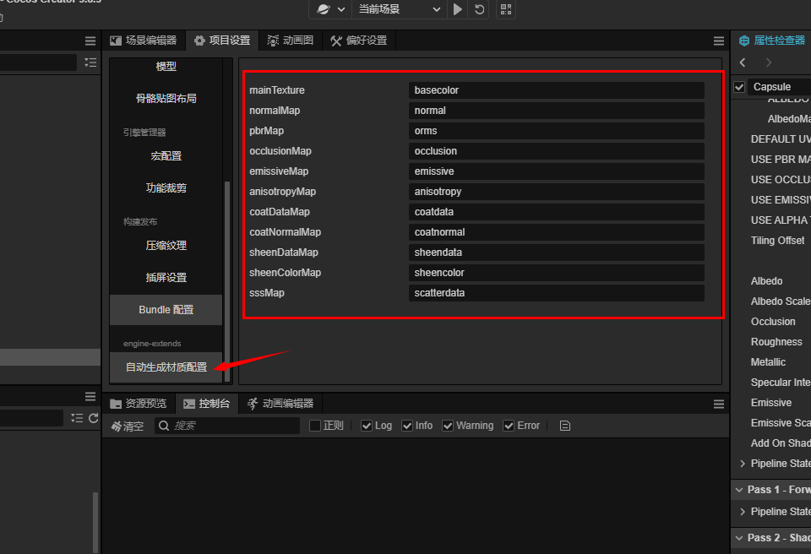Screen dimensions: 811x554
Task: Edit the occlusionMap occlusion field
Action: 556,151
